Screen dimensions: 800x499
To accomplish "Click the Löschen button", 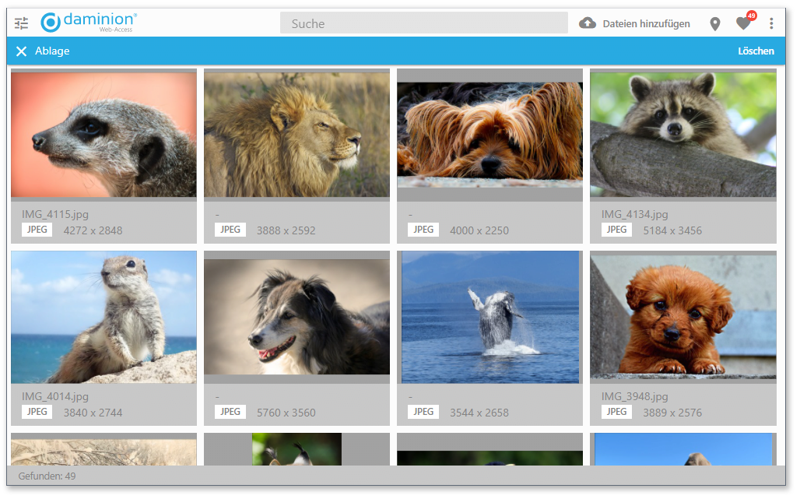I will (756, 51).
